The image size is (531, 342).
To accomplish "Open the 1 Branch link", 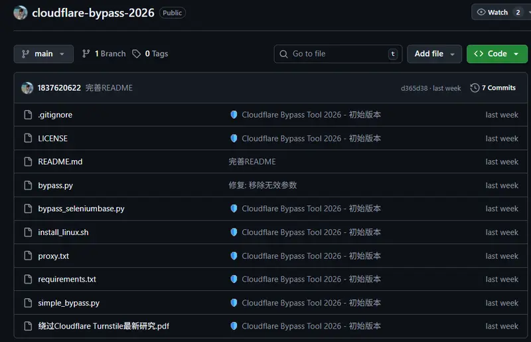I will (x=104, y=54).
